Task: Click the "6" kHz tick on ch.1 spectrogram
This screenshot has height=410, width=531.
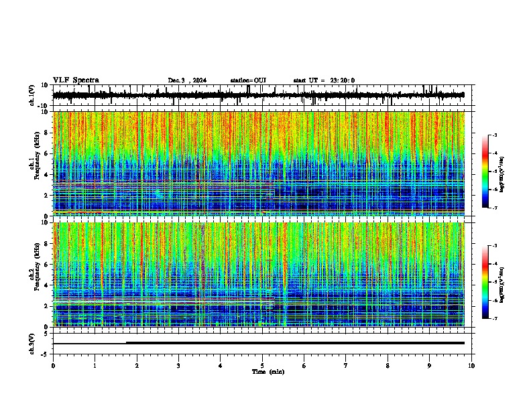Action: point(46,153)
